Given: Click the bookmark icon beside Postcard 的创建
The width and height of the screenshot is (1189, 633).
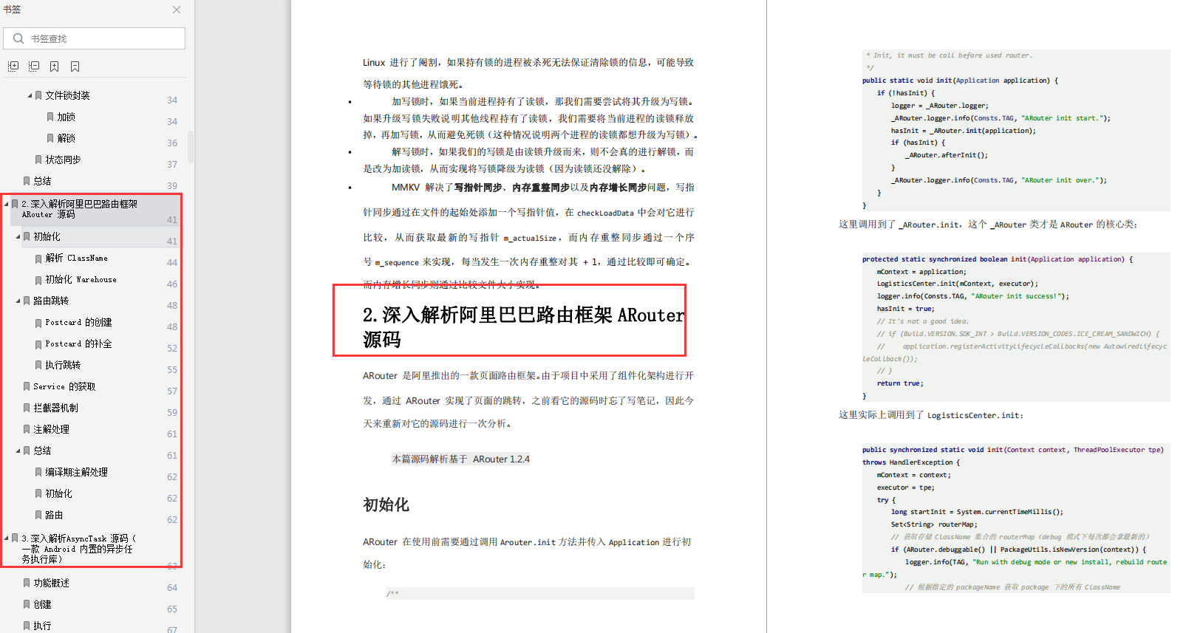Looking at the screenshot, I should tap(38, 323).
